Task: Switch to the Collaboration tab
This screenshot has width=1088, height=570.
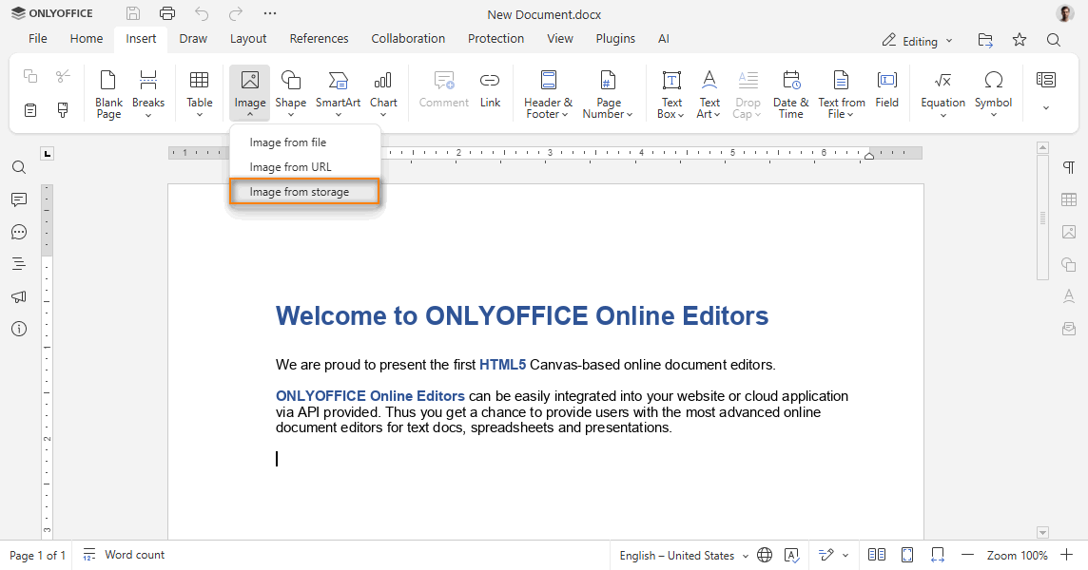Action: coord(408,39)
